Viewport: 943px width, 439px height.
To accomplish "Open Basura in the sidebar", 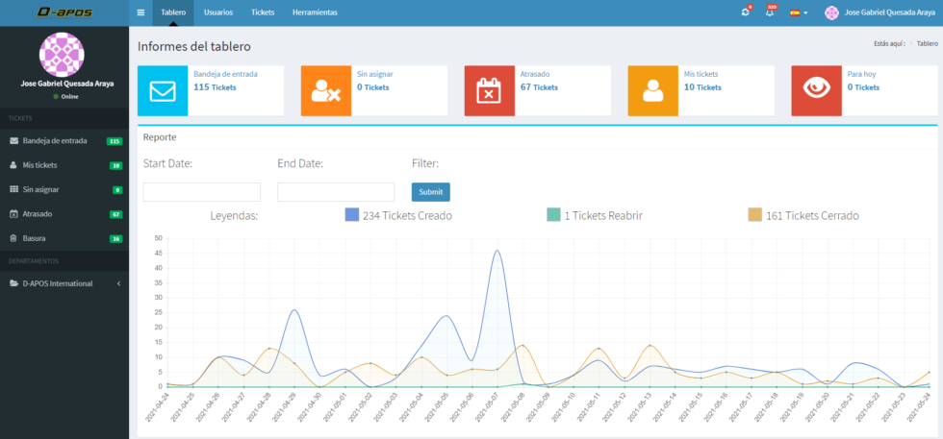I will (35, 238).
